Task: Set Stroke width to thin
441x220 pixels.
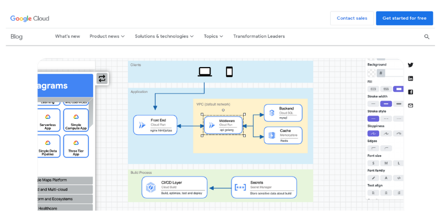Action: click(x=373, y=104)
